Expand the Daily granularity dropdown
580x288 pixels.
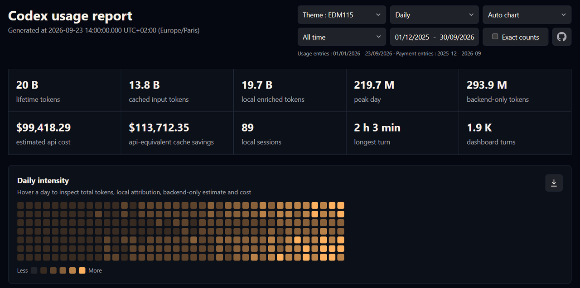[x=434, y=15]
